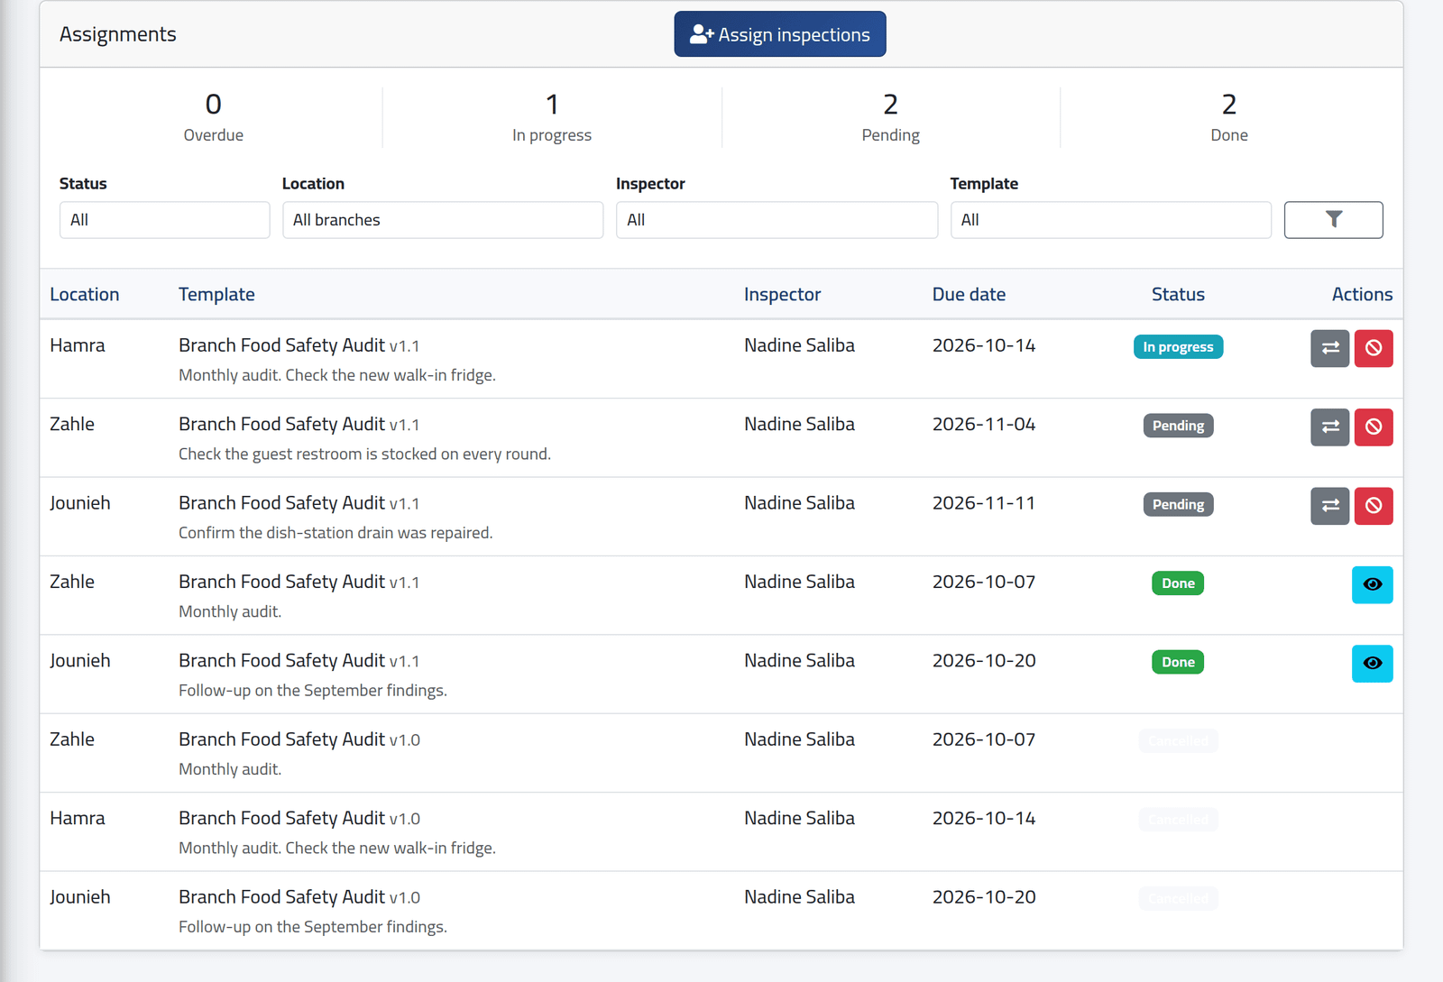1443x982 pixels.
Task: Click 'Confirm the dish-station drain was repaired' note
Action: pyautogui.click(x=335, y=533)
